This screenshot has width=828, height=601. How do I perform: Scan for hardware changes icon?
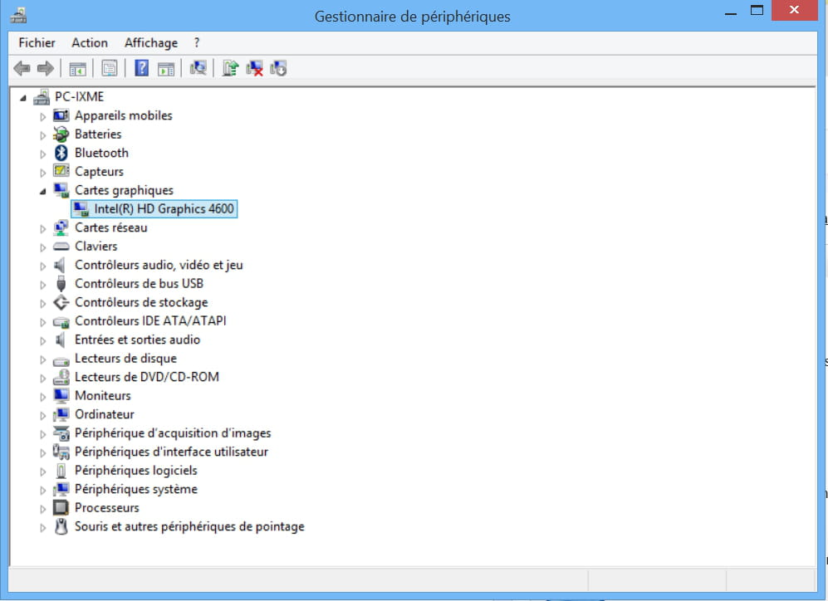(x=198, y=67)
